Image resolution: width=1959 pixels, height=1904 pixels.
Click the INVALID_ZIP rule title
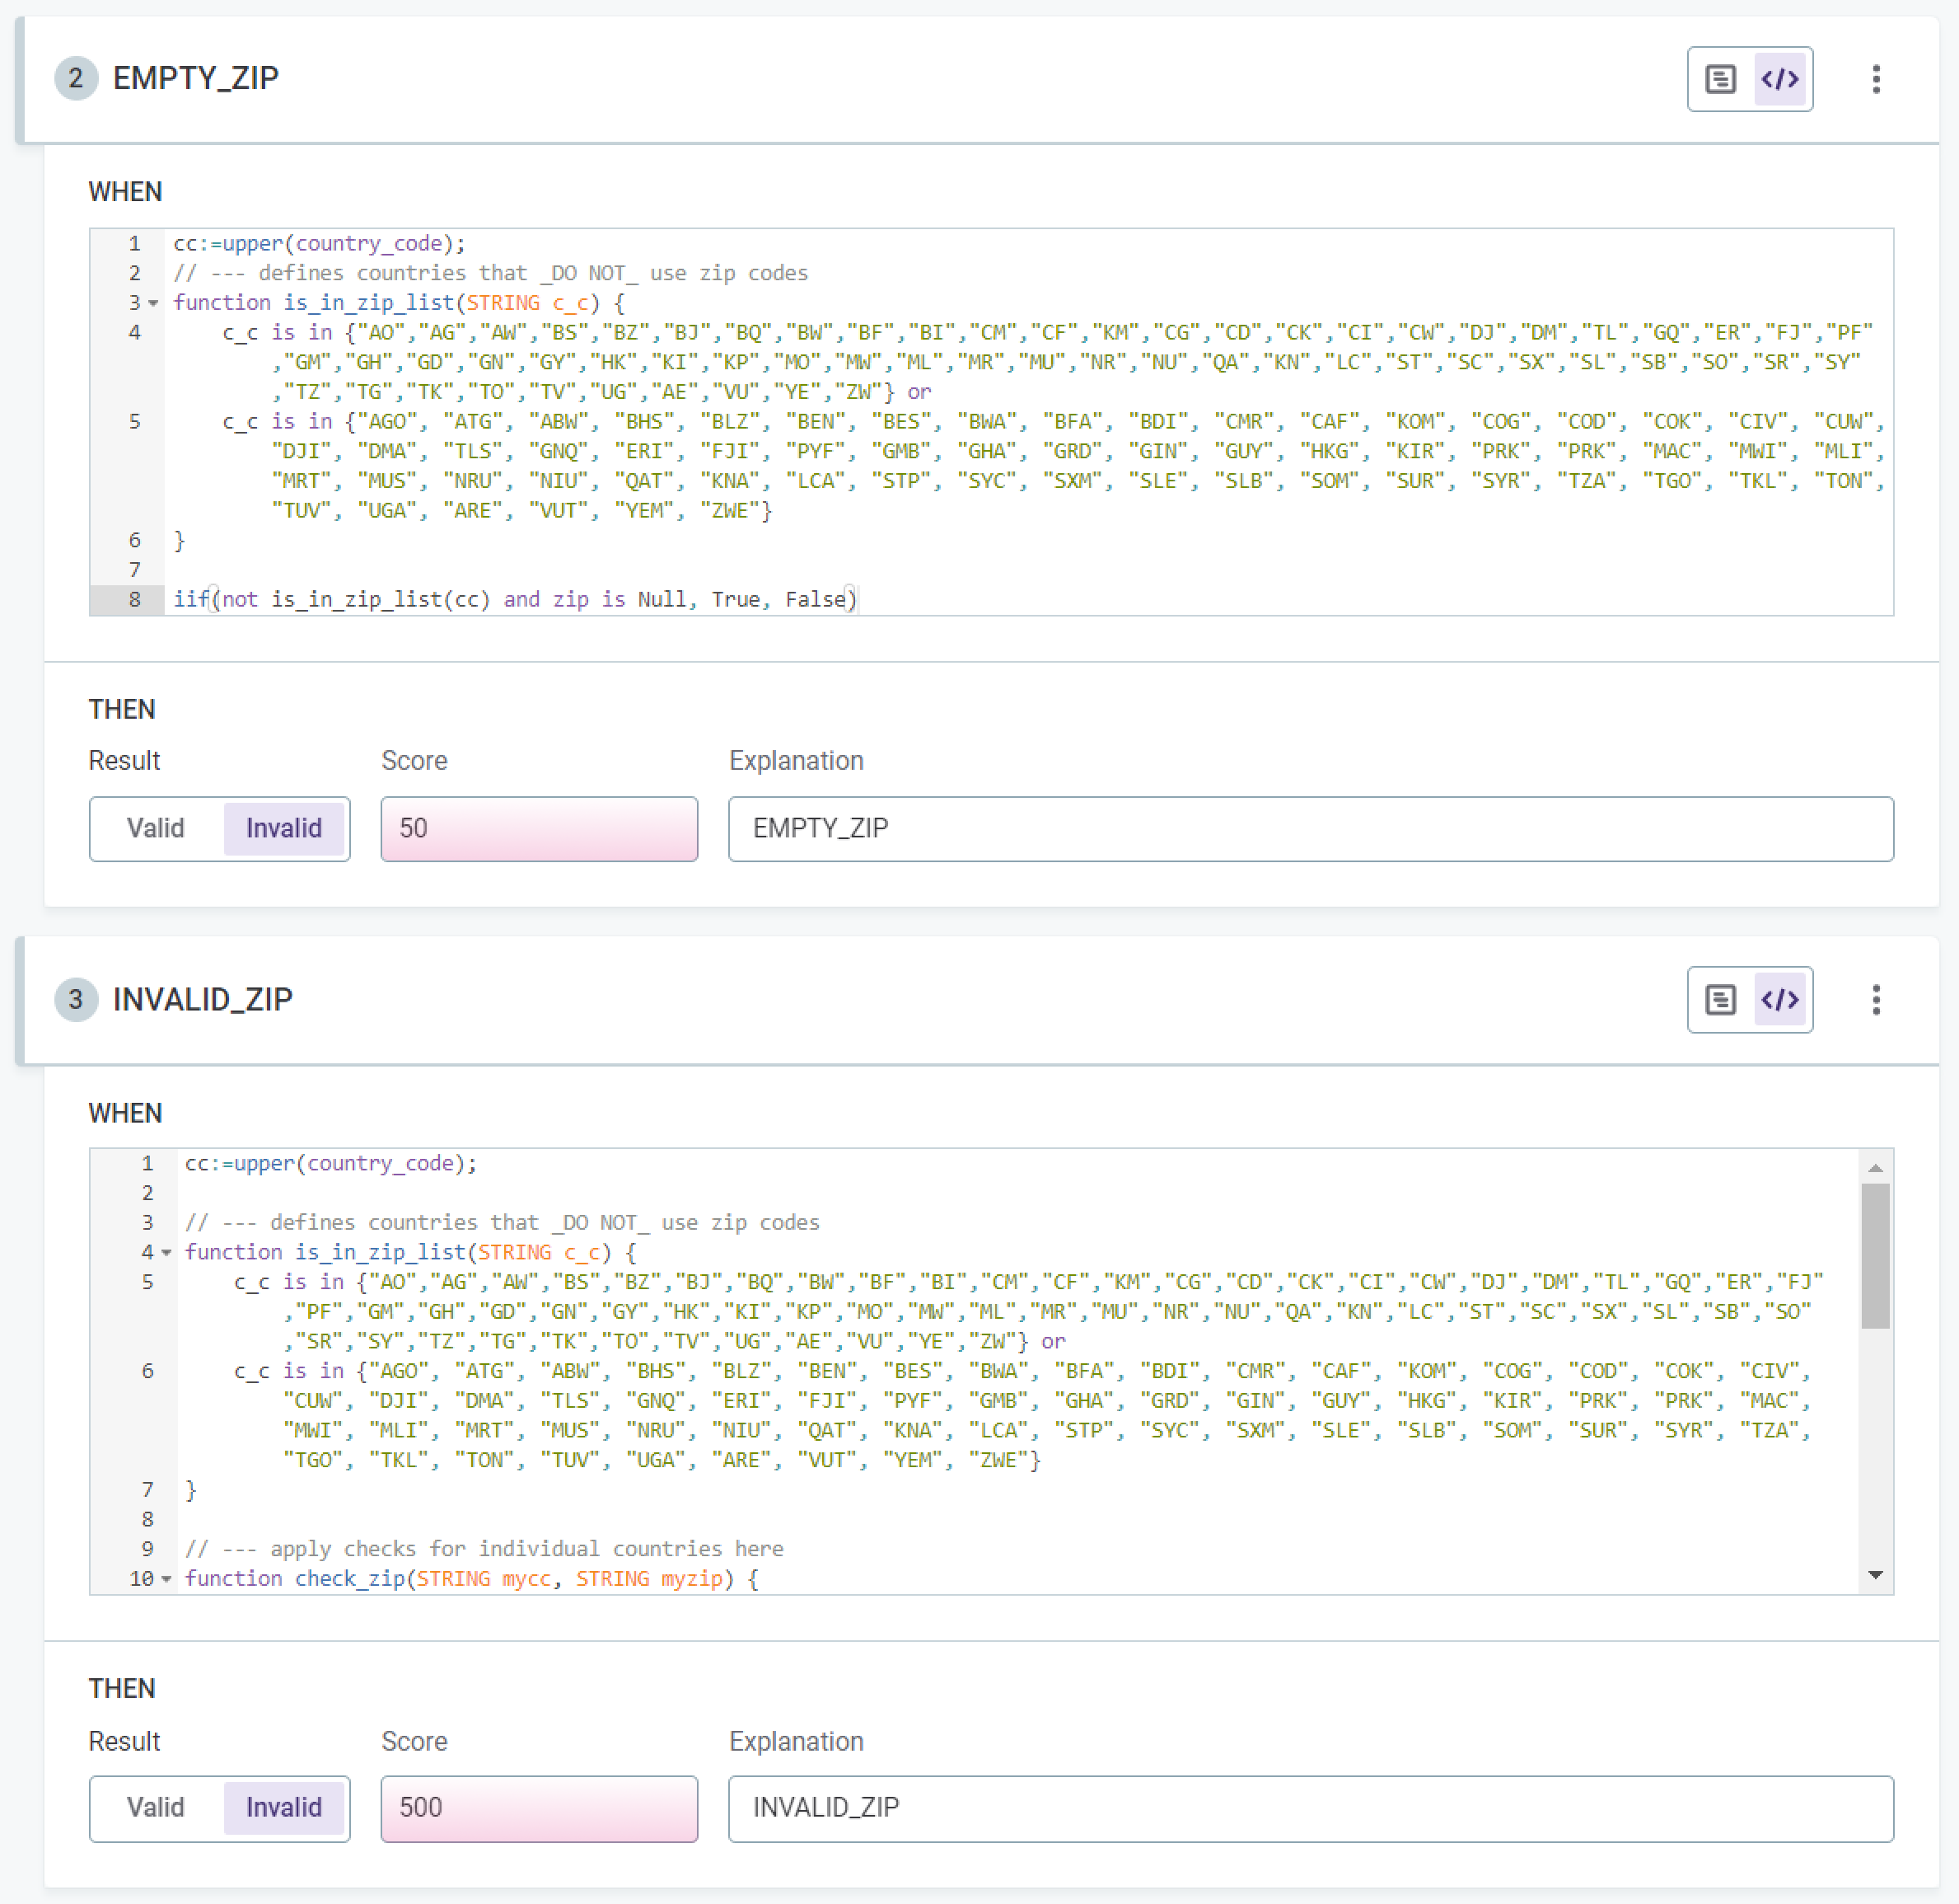(203, 999)
